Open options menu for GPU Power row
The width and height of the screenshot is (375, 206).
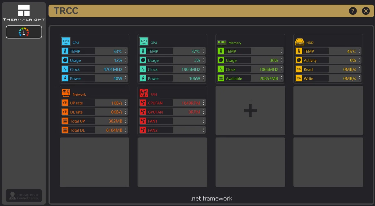(x=204, y=78)
